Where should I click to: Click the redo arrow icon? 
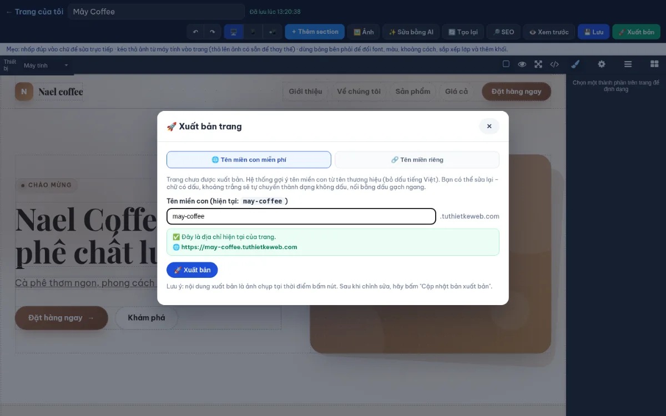(x=212, y=32)
